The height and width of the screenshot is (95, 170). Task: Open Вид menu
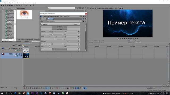tap(10, 3)
